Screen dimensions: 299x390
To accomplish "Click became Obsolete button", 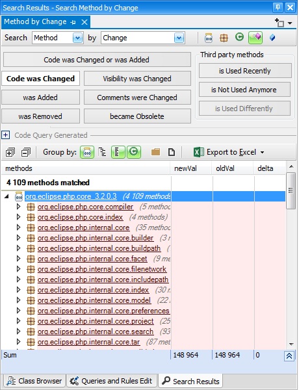I will point(137,116).
